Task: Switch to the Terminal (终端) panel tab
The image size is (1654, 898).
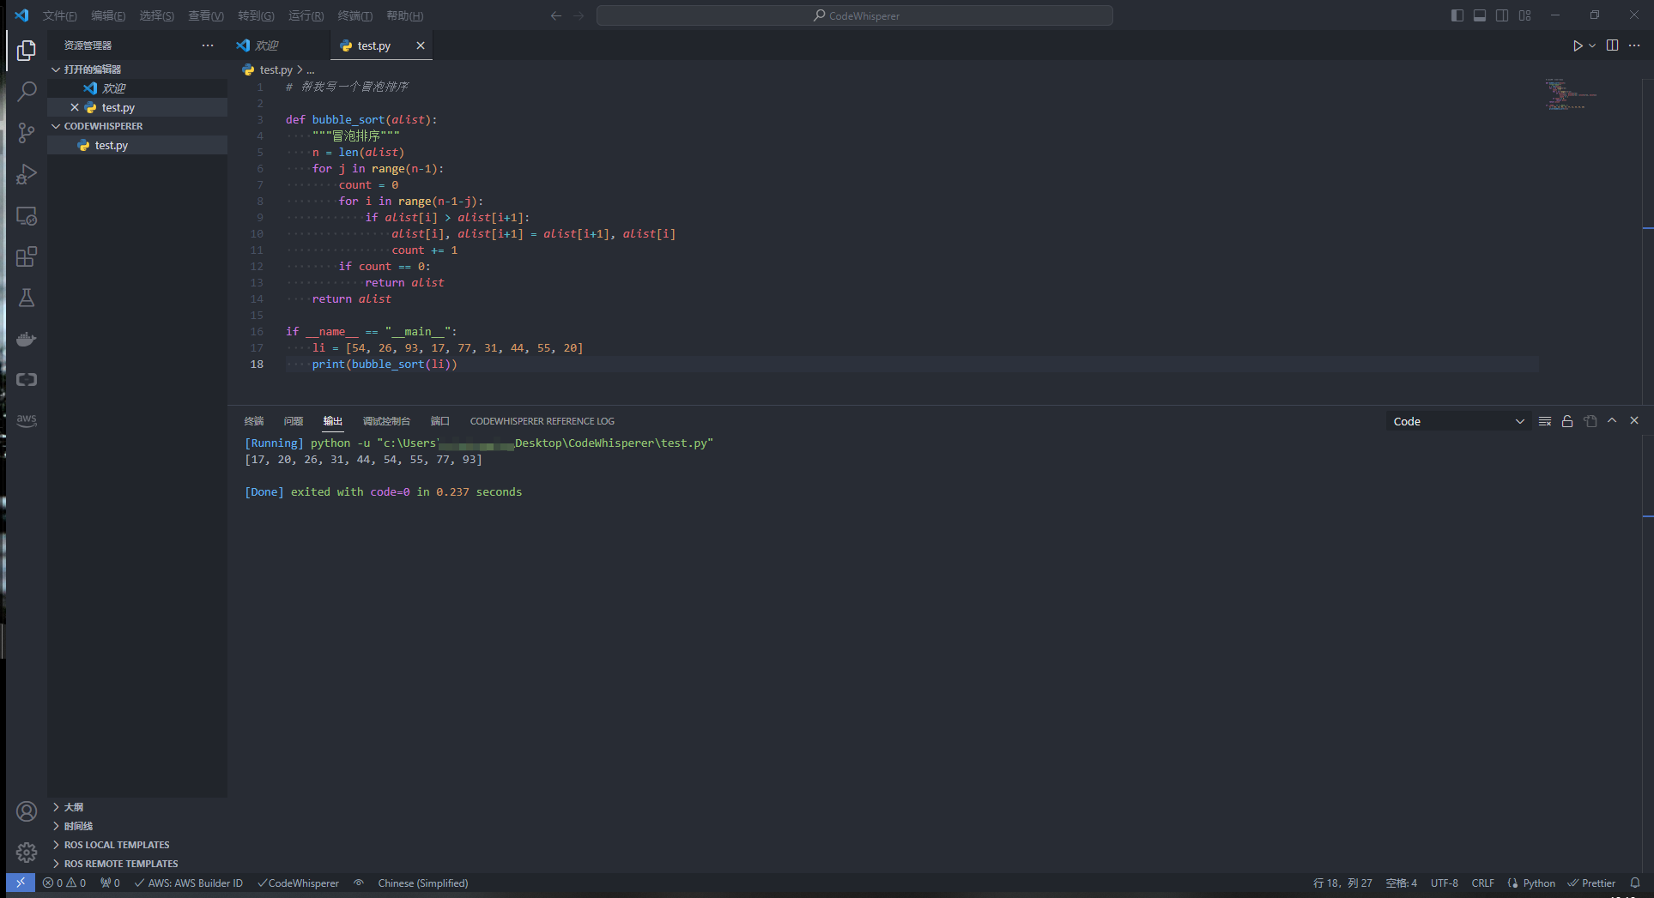Action: 254,421
